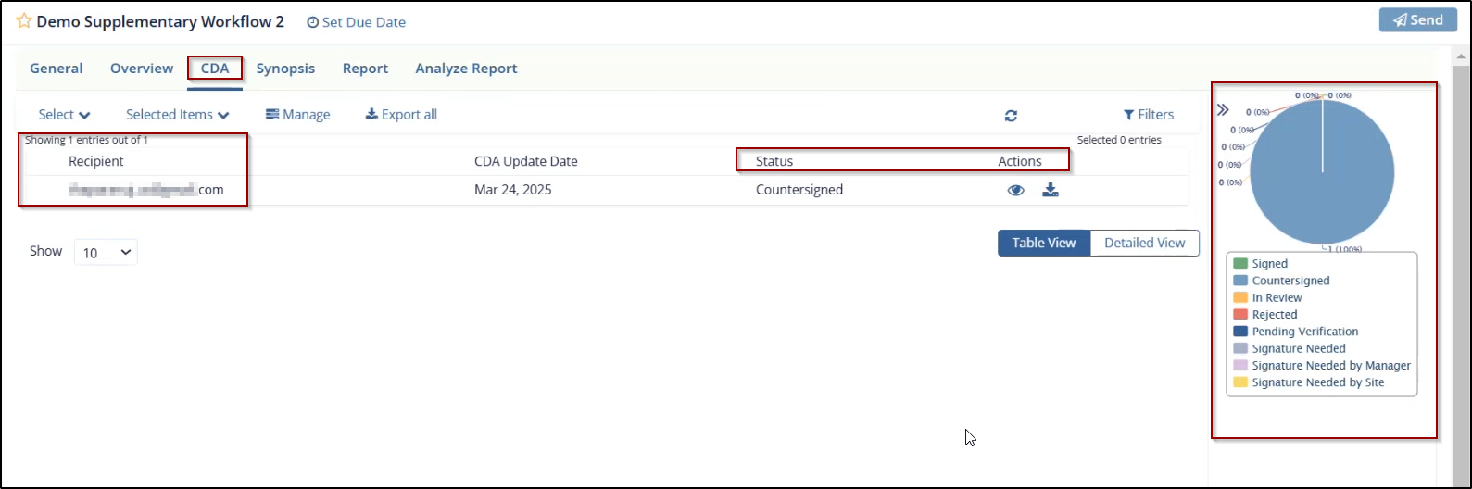This screenshot has height=489, width=1472.
Task: Switch to Detailed View
Action: [x=1144, y=243]
